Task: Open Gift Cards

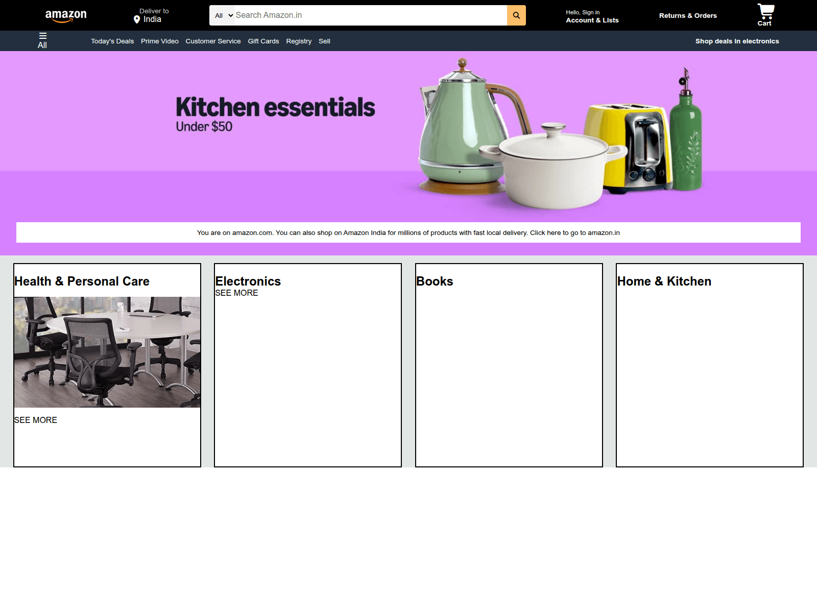Action: [x=263, y=41]
